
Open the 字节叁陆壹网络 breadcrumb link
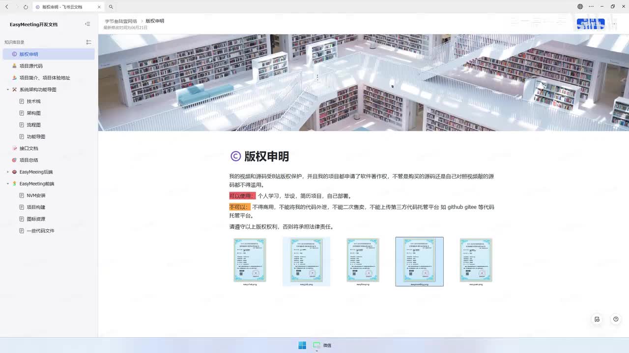coord(121,21)
